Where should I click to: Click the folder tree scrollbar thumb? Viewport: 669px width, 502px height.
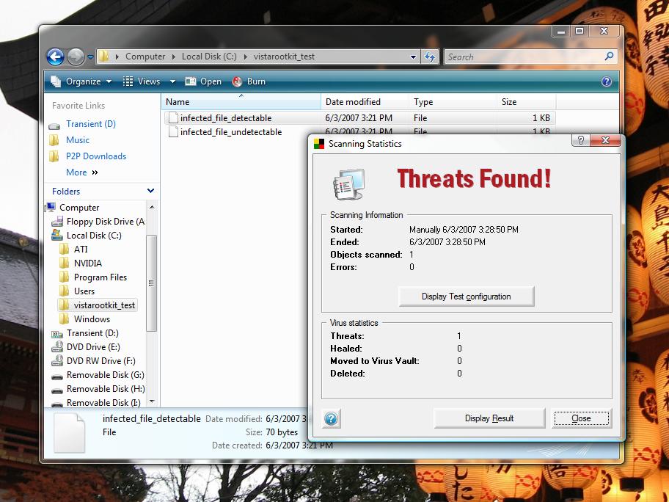coord(151,283)
